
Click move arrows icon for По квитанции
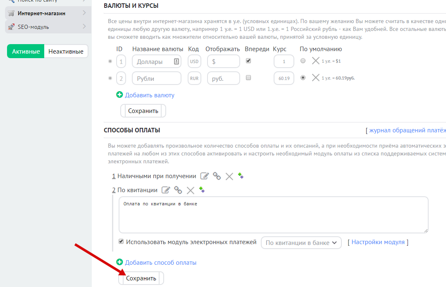point(202,189)
